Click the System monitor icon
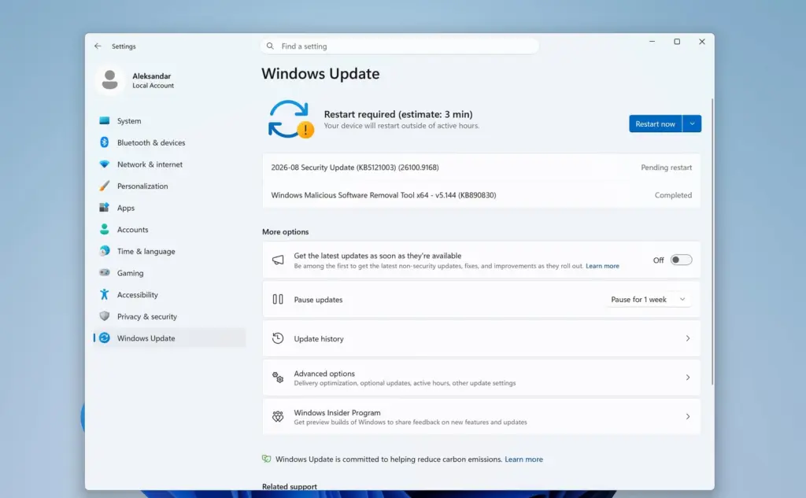 point(105,121)
